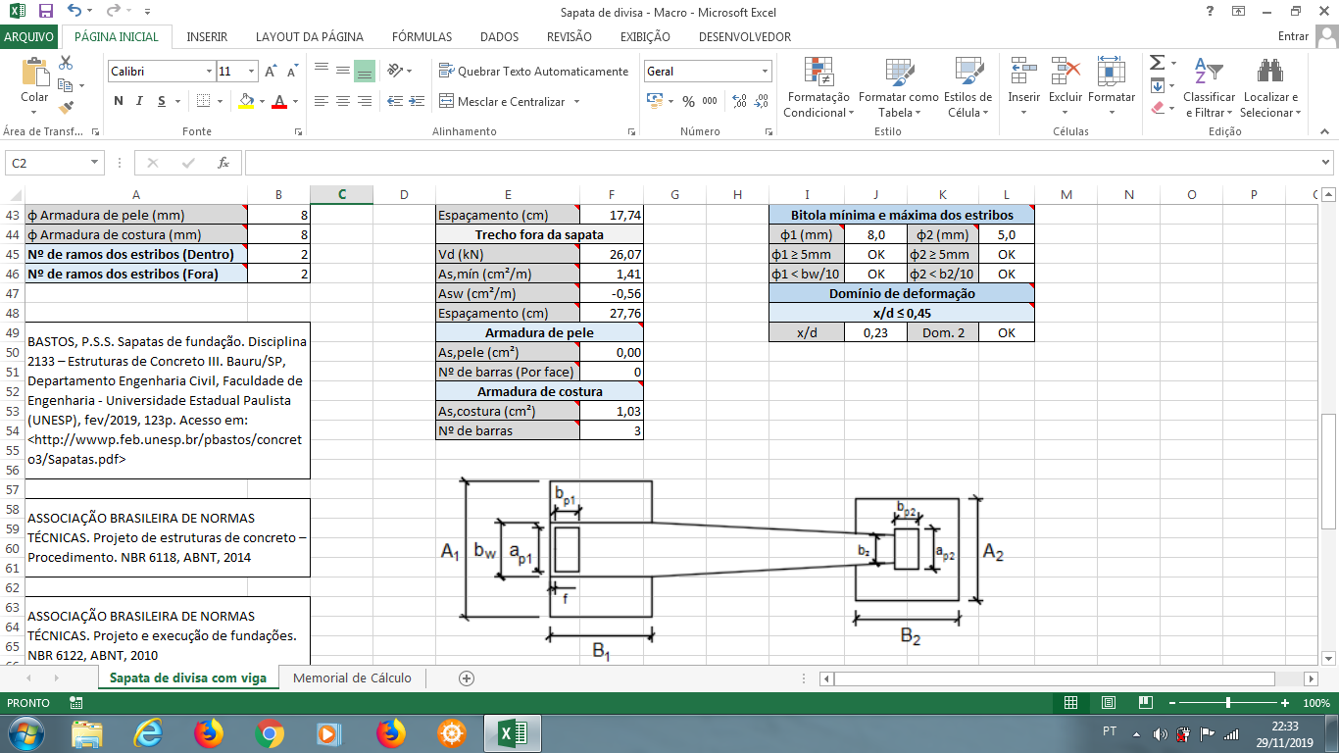Viewport: 1339px width, 753px height.
Task: Click the add new sheet plus button
Action: tap(467, 678)
